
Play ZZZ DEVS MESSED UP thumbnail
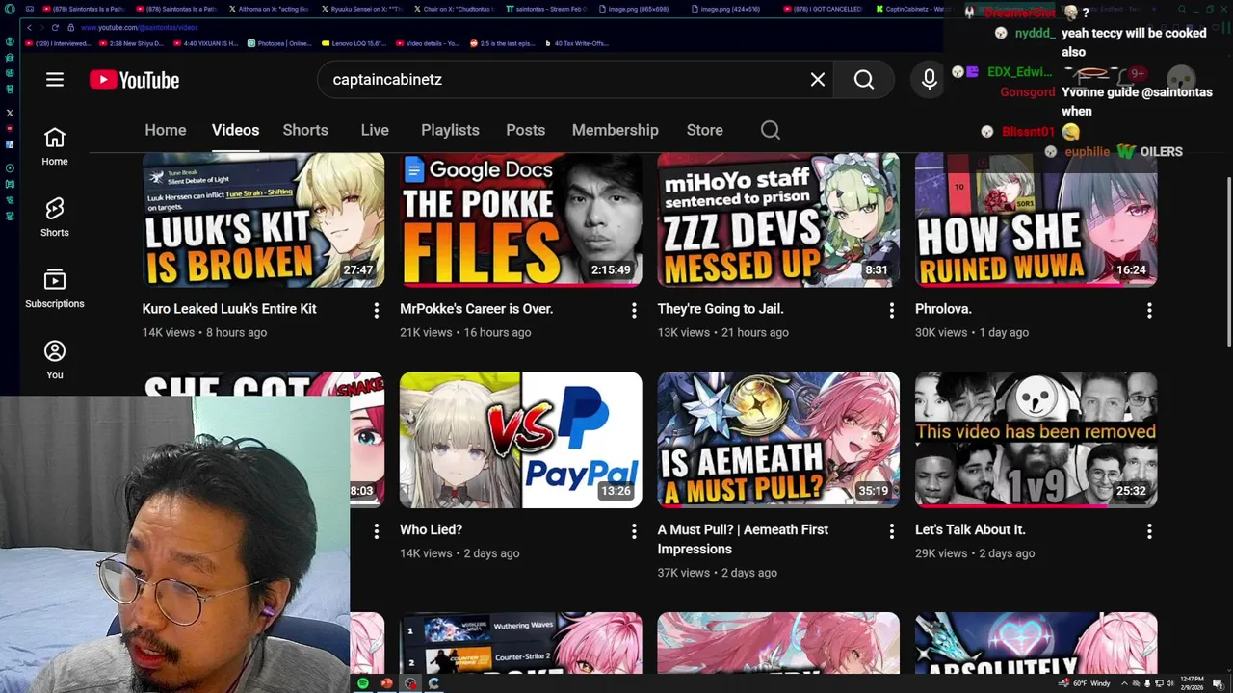coord(778,219)
